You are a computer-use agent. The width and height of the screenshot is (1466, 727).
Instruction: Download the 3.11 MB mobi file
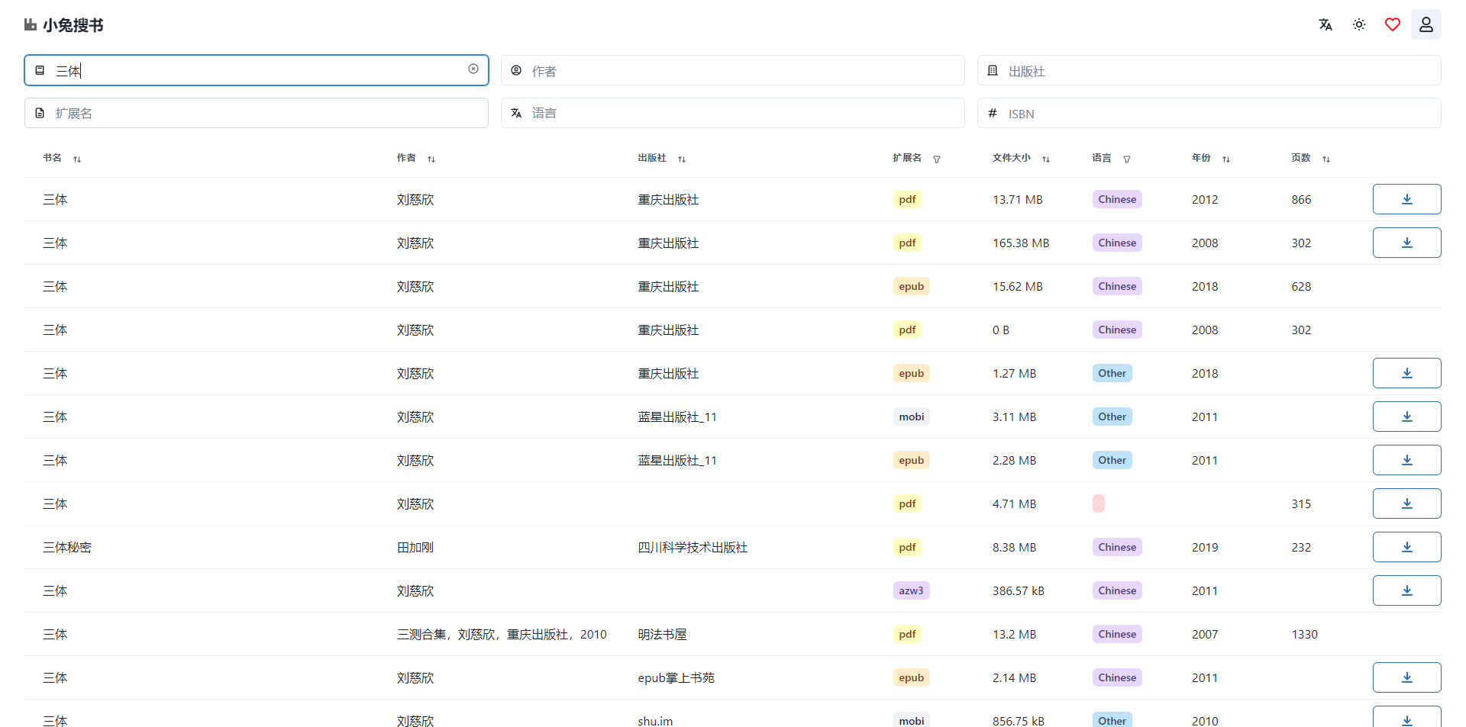tap(1406, 417)
